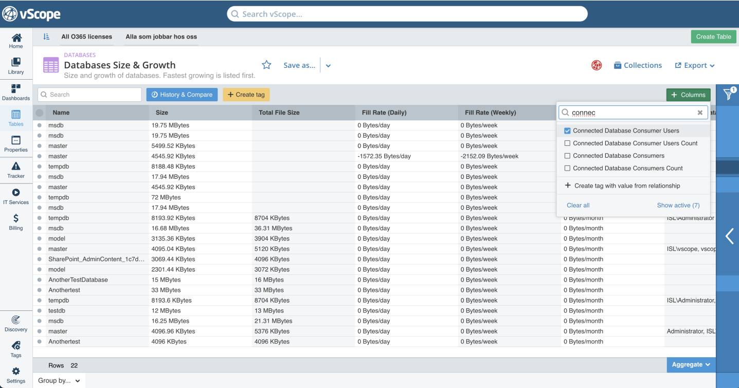Open Discovery in the sidebar
739x388 pixels.
16,324
